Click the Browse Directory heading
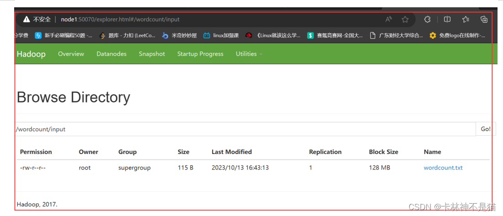 coord(73,98)
